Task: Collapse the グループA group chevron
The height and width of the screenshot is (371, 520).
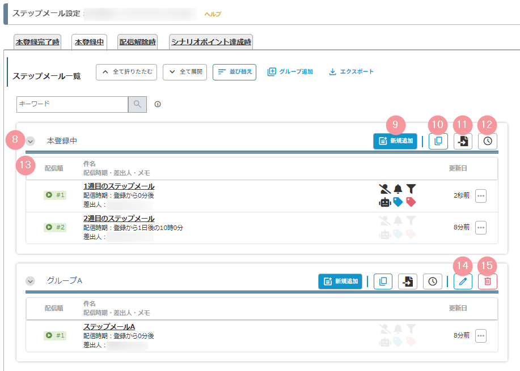Action: 31,281
